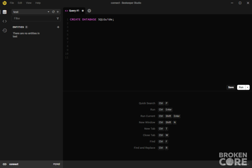Open the Edit menu
252x168 pixels.
point(20,3)
